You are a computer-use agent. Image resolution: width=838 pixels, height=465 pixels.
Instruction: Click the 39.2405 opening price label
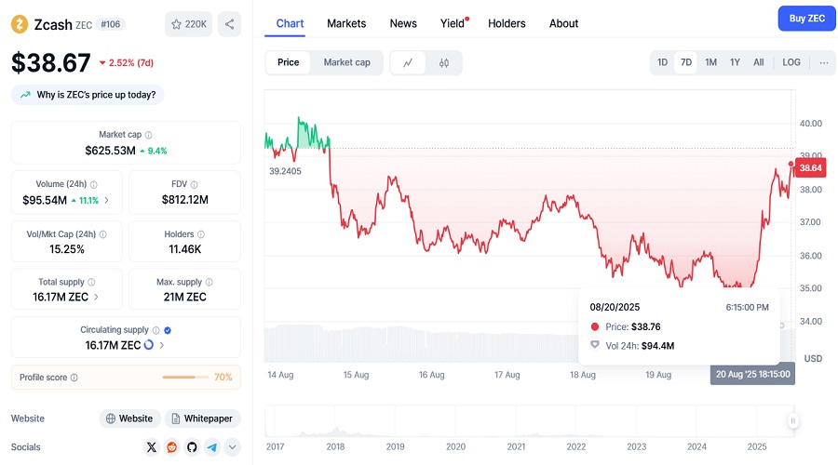tap(286, 171)
